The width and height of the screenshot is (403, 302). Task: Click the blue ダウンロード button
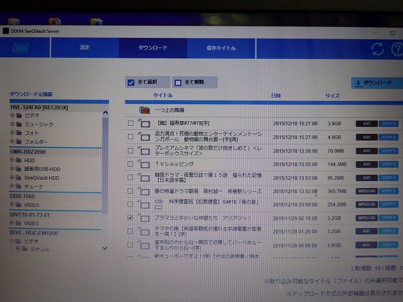377,83
